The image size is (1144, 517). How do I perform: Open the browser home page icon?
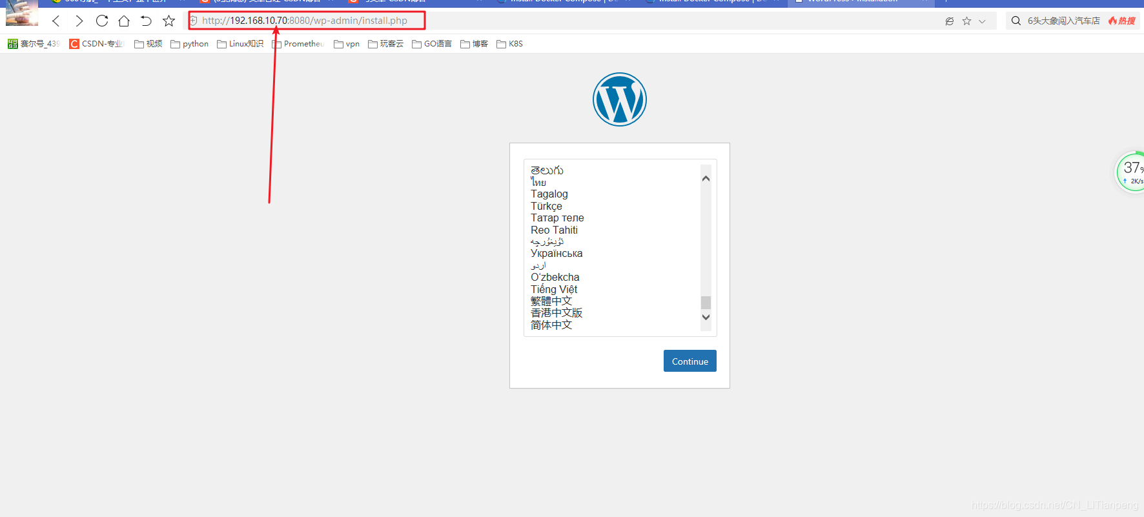pyautogui.click(x=124, y=21)
